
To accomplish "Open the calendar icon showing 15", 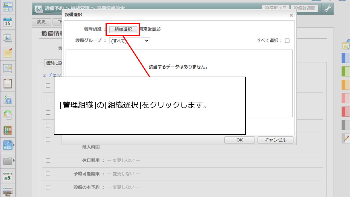I will pyautogui.click(x=8, y=22).
